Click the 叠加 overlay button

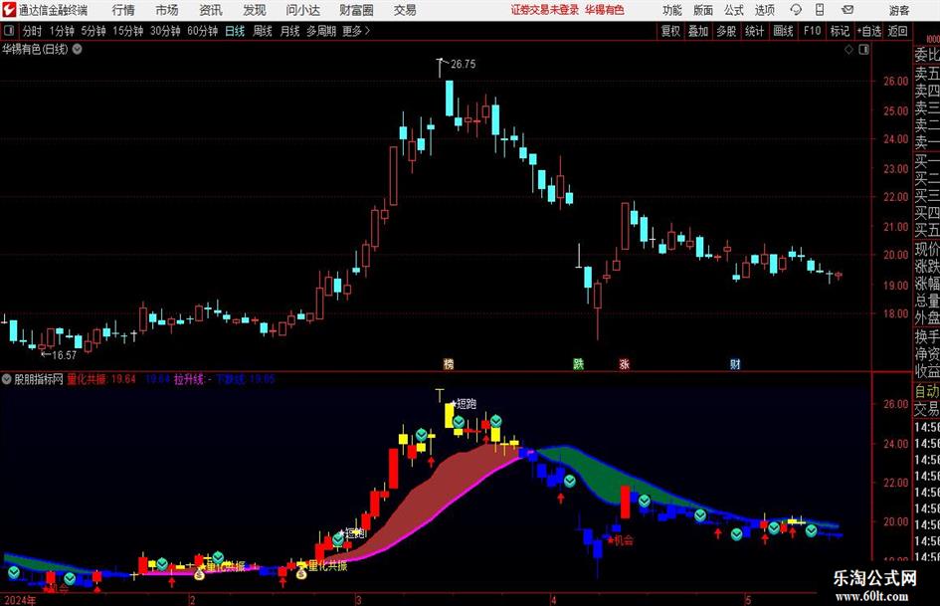click(x=698, y=31)
